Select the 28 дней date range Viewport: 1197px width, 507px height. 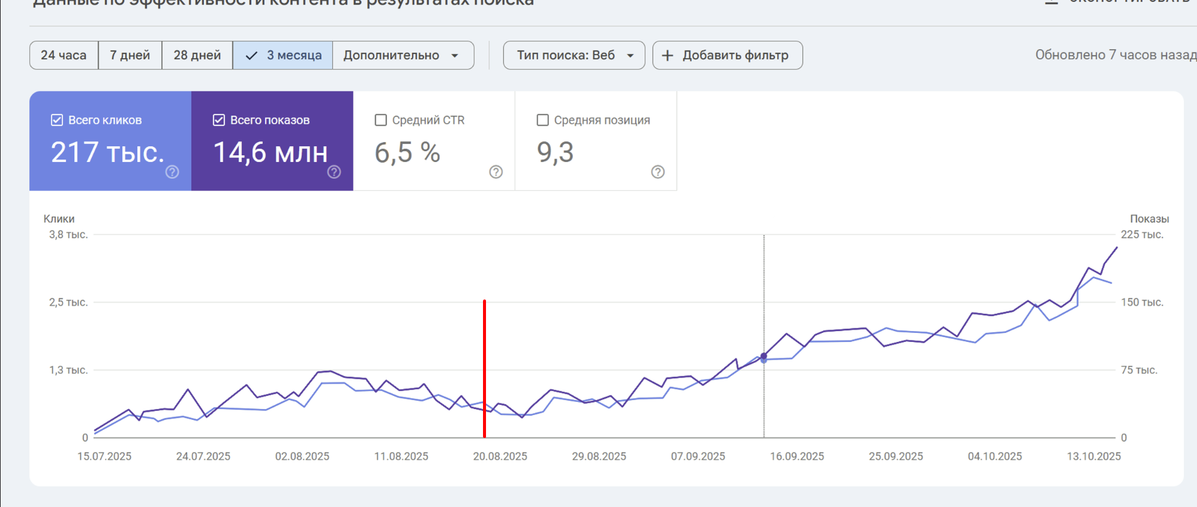coord(197,55)
